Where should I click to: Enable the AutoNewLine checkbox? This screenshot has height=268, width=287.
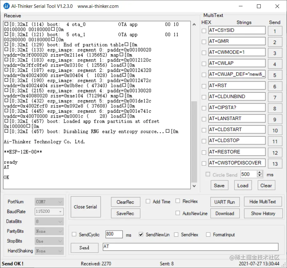(177, 213)
